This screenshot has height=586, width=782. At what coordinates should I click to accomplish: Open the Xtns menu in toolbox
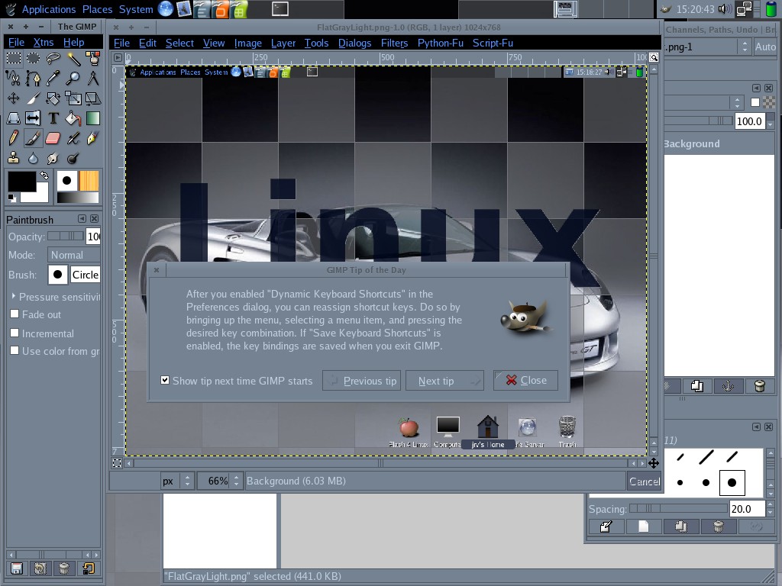click(44, 43)
